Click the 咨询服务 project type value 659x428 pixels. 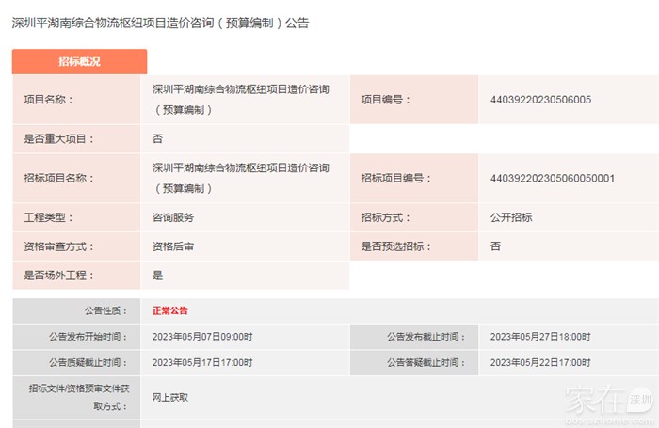173,217
